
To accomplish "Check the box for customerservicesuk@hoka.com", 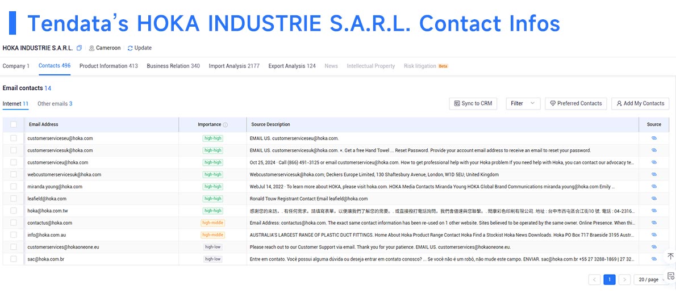I will [14, 150].
